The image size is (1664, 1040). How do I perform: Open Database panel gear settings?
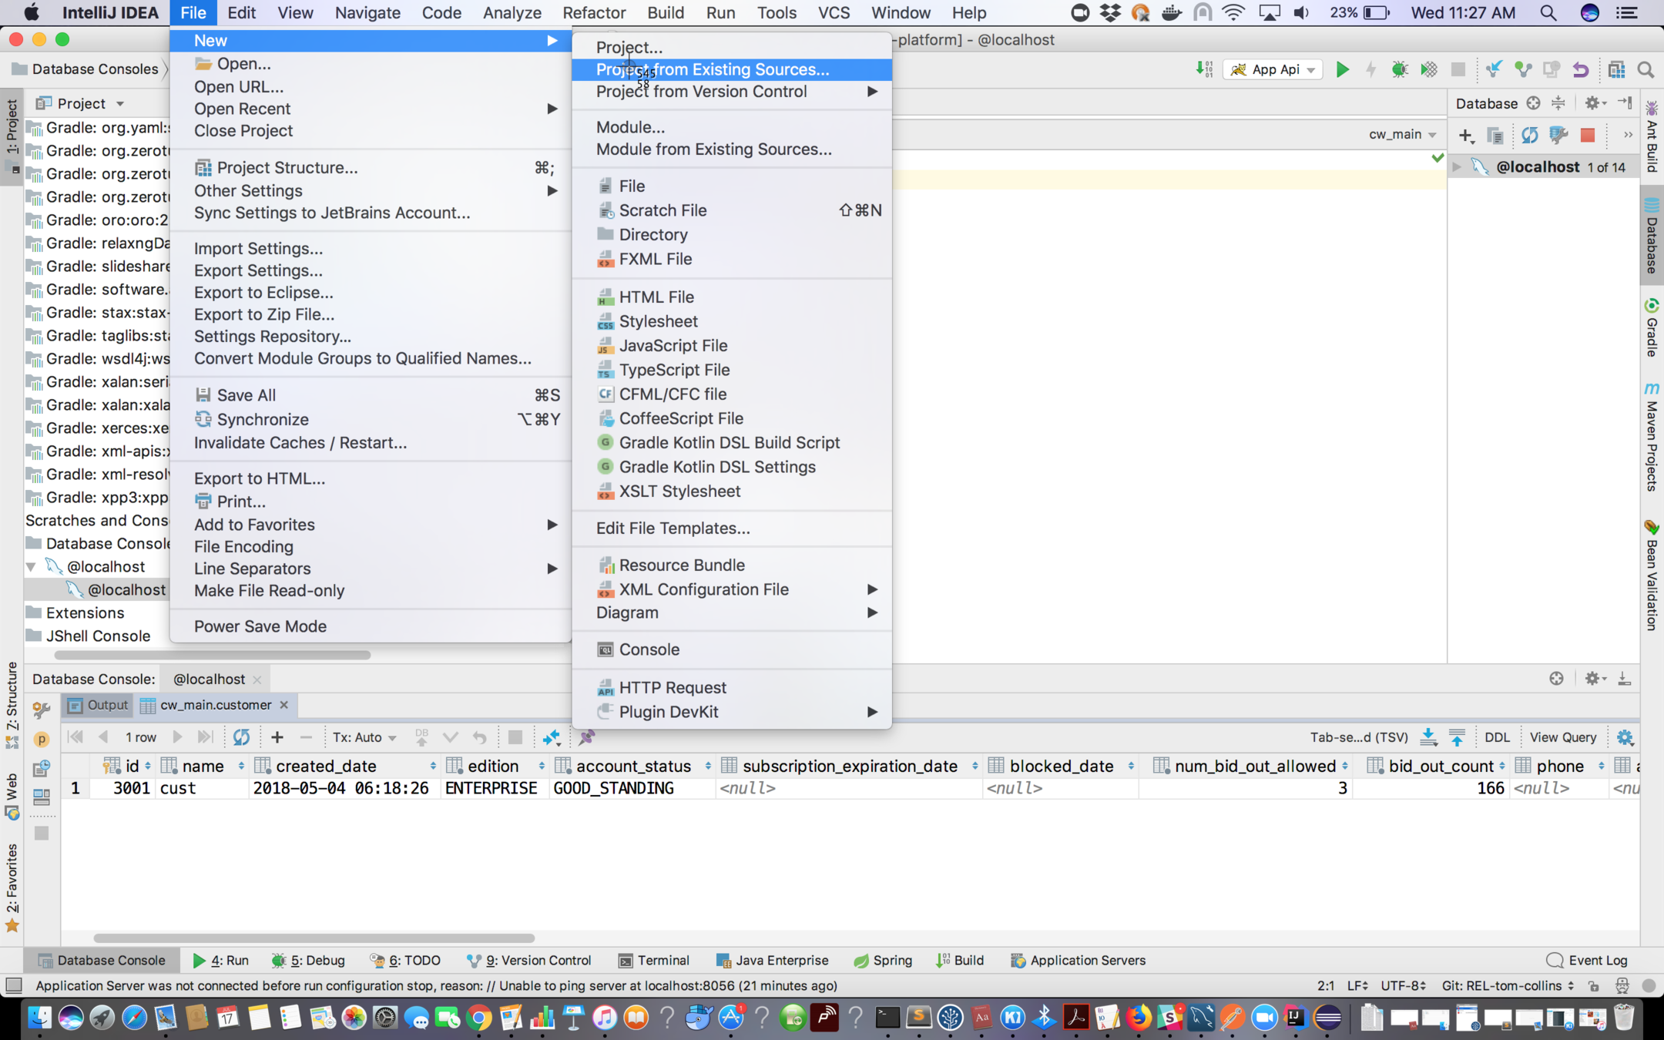pyautogui.click(x=1594, y=102)
